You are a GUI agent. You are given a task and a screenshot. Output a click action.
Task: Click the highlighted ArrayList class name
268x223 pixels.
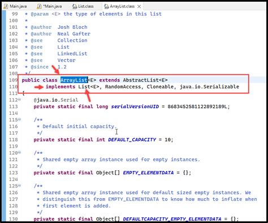point(74,80)
